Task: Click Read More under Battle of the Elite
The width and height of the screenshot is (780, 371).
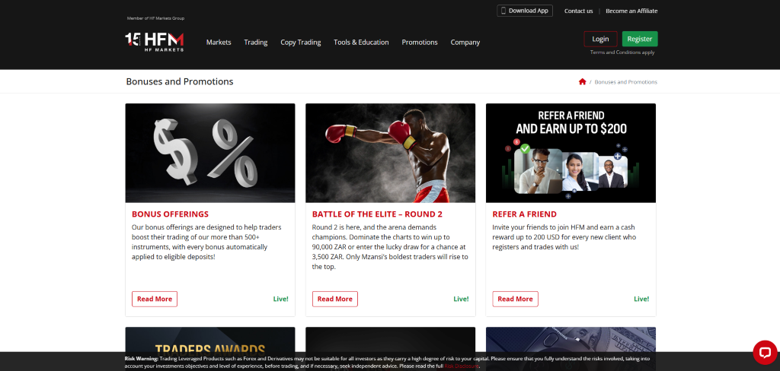Action: click(x=334, y=299)
